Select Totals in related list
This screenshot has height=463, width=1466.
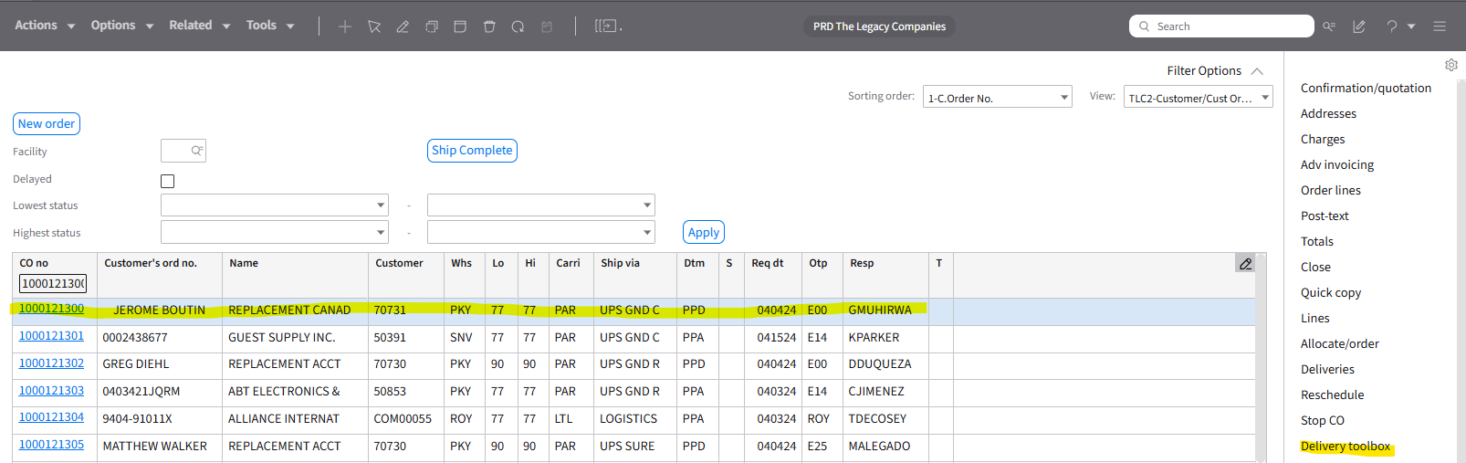tap(1317, 241)
